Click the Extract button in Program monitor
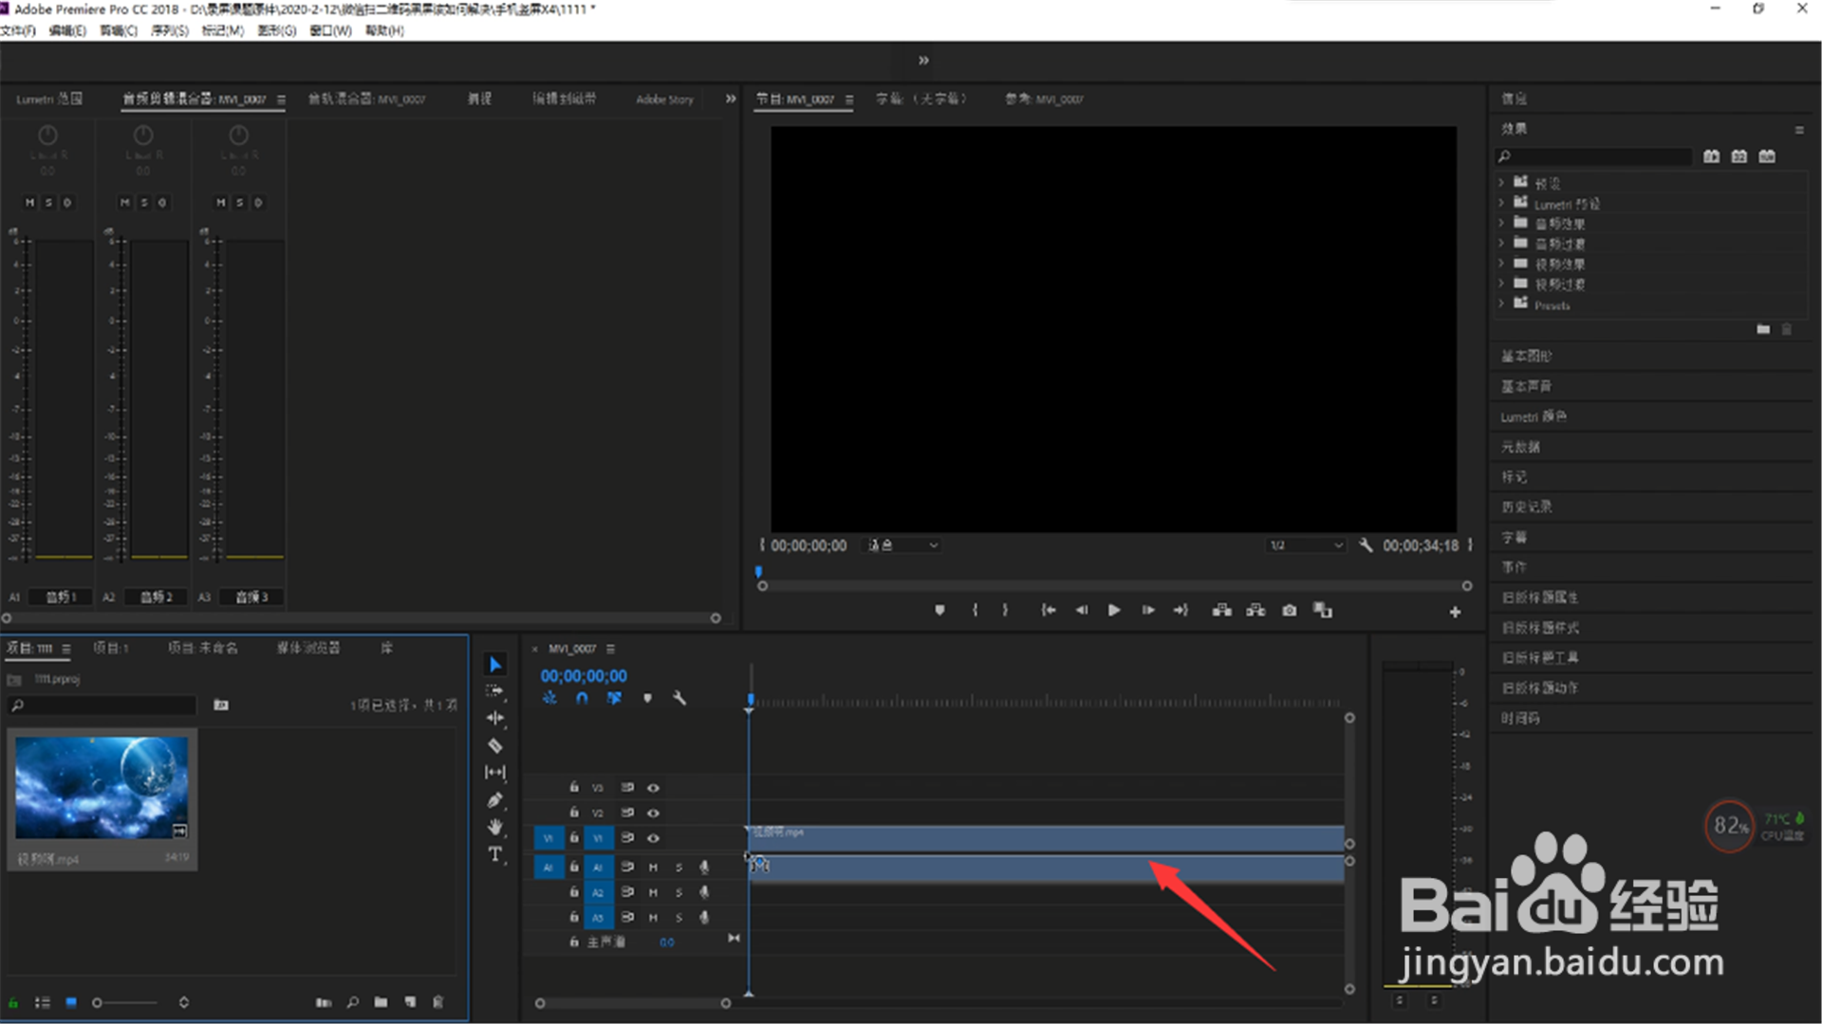This screenshot has height=1024, width=1822. (1255, 611)
